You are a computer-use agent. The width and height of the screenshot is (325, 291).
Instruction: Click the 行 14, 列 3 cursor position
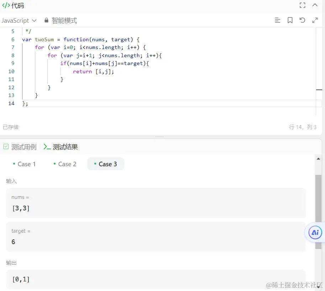pos(303,127)
